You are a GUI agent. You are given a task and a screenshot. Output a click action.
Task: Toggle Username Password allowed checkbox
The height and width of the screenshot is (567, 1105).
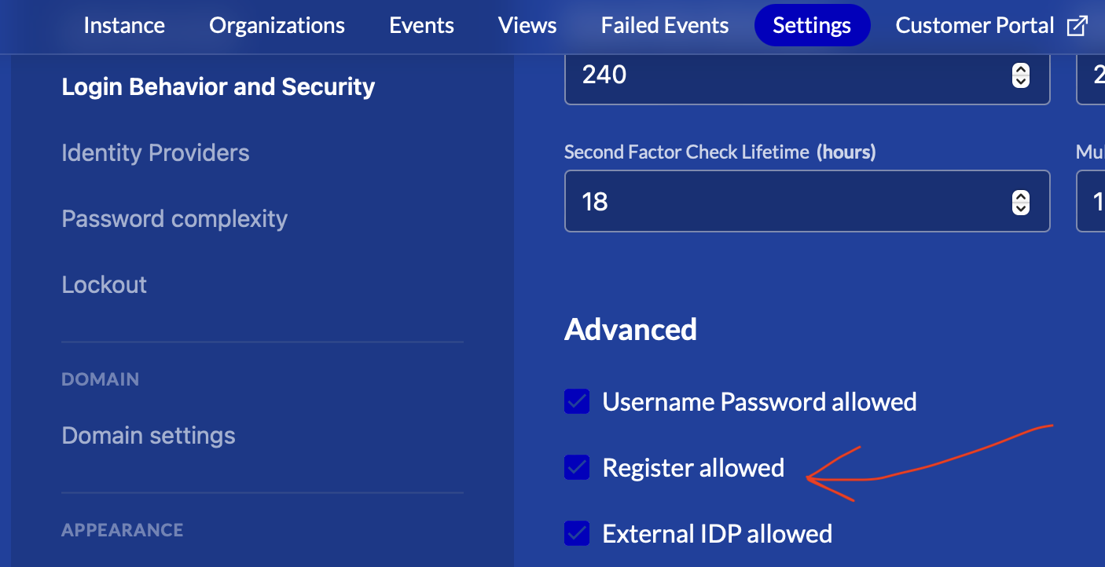pos(577,402)
